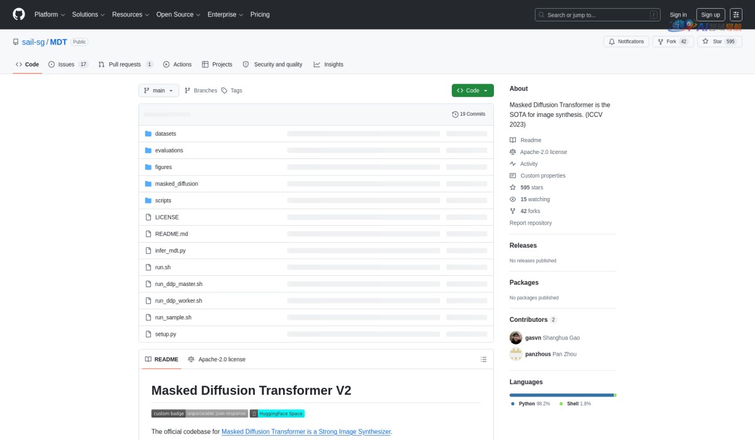
Task: Expand the Platform menu in header
Action: click(x=50, y=14)
